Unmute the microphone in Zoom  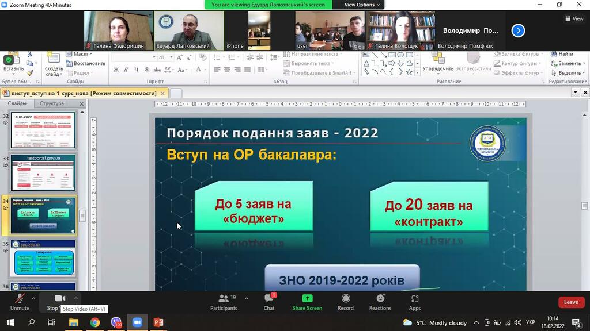pyautogui.click(x=20, y=301)
